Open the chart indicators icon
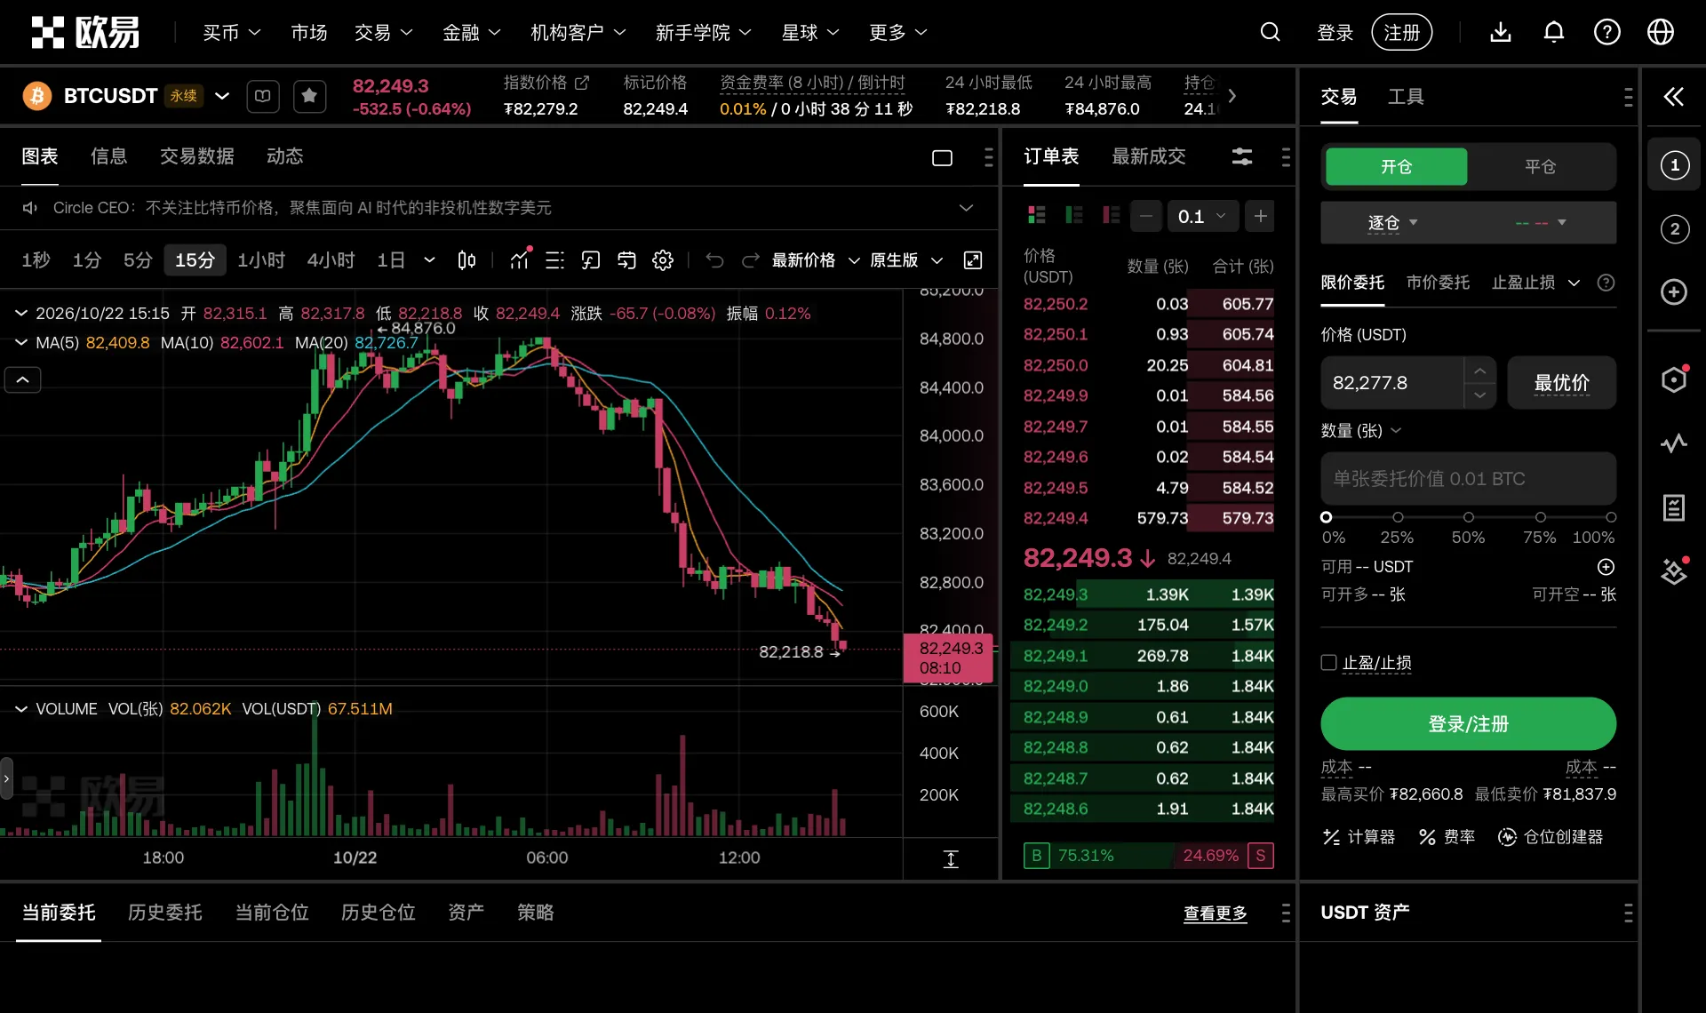Screen dimensions: 1706x1013 pos(520,260)
